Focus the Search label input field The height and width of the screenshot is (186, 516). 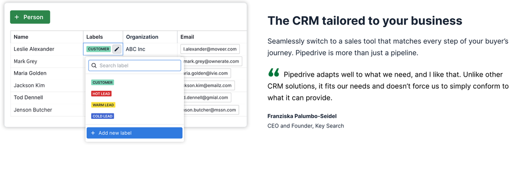(x=135, y=66)
